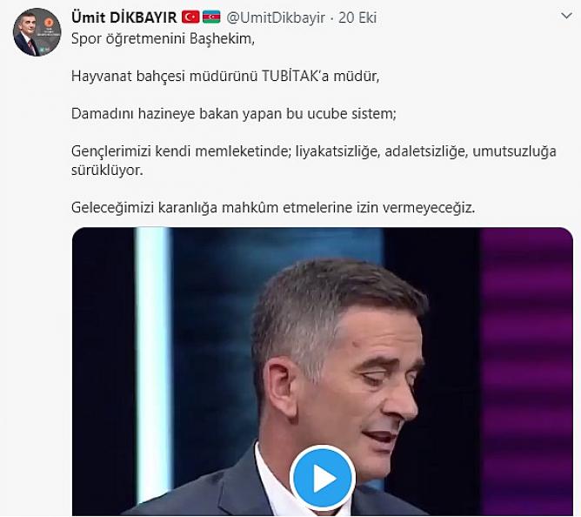Image resolution: width=581 pixels, height=517 pixels.
Task: Click the line starting 'Geleceğimizi karanlığa mahkûm'
Action: coord(273,208)
